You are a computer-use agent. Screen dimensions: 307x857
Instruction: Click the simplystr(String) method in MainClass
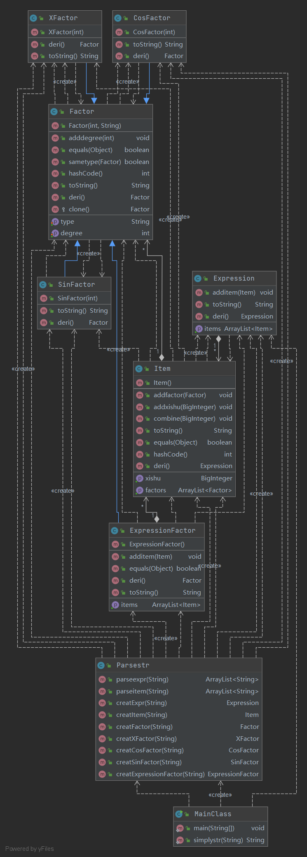[x=220, y=840]
